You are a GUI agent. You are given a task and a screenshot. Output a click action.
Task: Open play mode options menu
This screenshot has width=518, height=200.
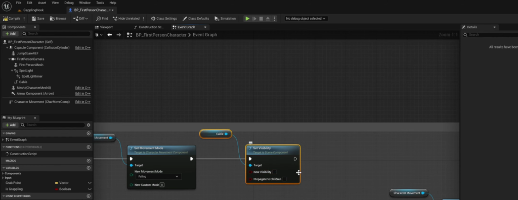[275, 19]
